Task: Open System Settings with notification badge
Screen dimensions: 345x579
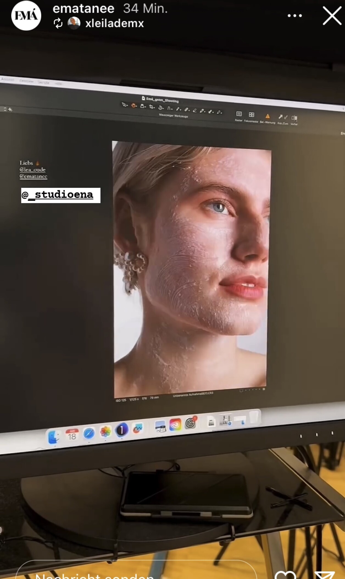Action: 191,423
